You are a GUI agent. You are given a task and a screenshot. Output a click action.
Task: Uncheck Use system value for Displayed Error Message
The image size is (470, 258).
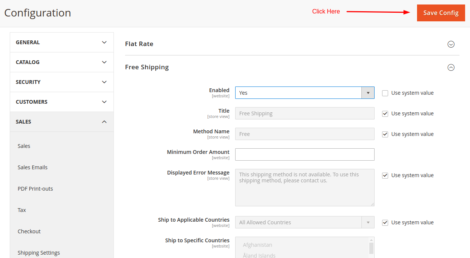coord(385,176)
